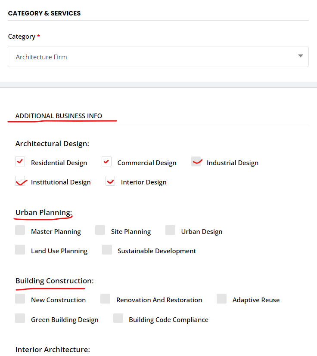Click the Adaptive Reuse label
Image resolution: width=317 pixels, height=356 pixels.
pyautogui.click(x=256, y=300)
